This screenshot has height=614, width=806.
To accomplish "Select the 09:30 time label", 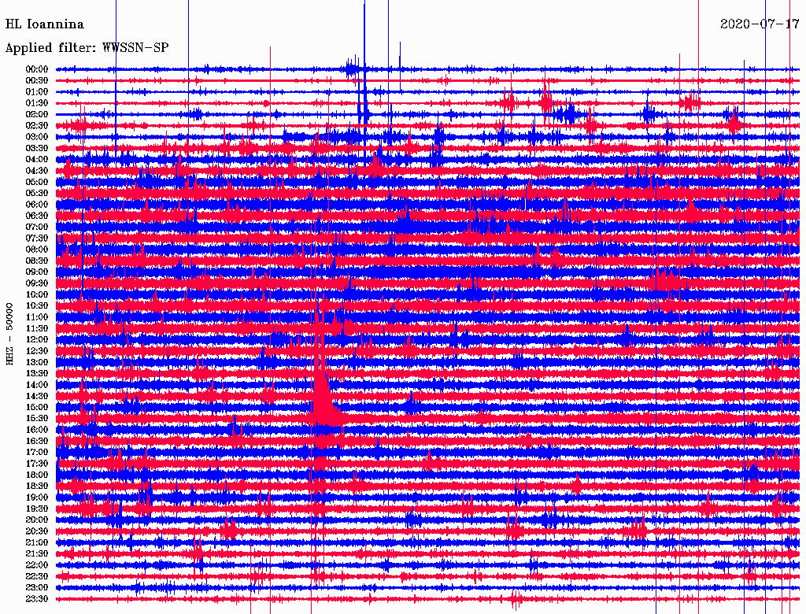I will click(37, 283).
